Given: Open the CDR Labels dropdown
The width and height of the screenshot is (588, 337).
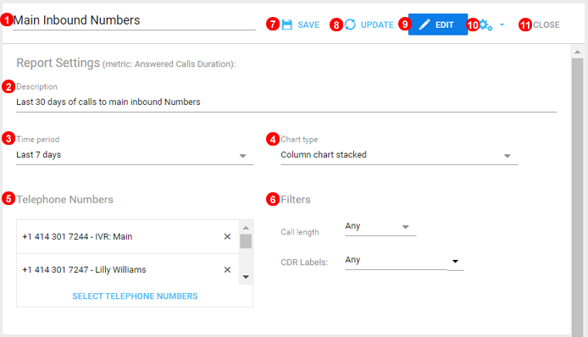Looking at the screenshot, I should pyautogui.click(x=404, y=260).
